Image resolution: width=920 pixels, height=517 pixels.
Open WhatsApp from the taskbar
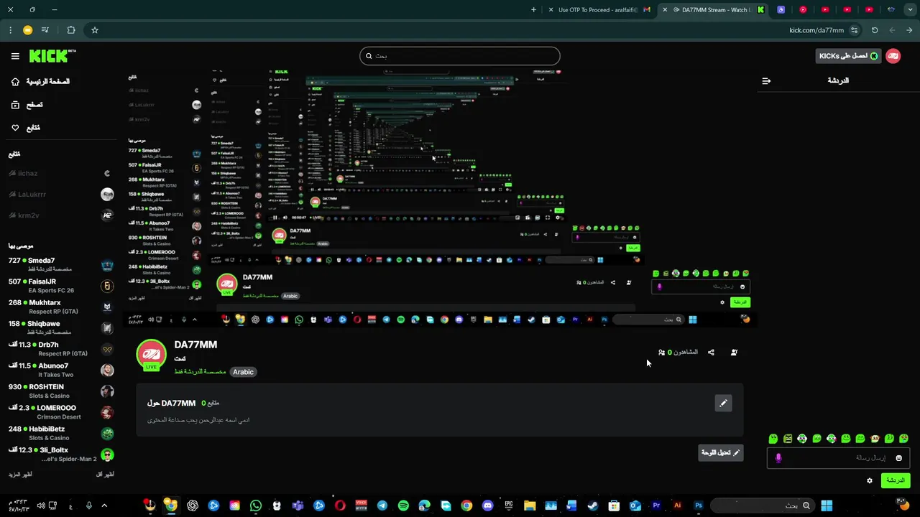click(x=256, y=506)
